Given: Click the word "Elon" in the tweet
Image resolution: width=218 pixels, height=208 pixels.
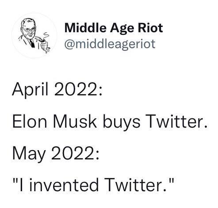Looking at the screenshot, I should [x=30, y=122].
